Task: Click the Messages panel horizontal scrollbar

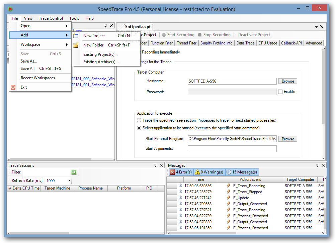Action: point(202,233)
